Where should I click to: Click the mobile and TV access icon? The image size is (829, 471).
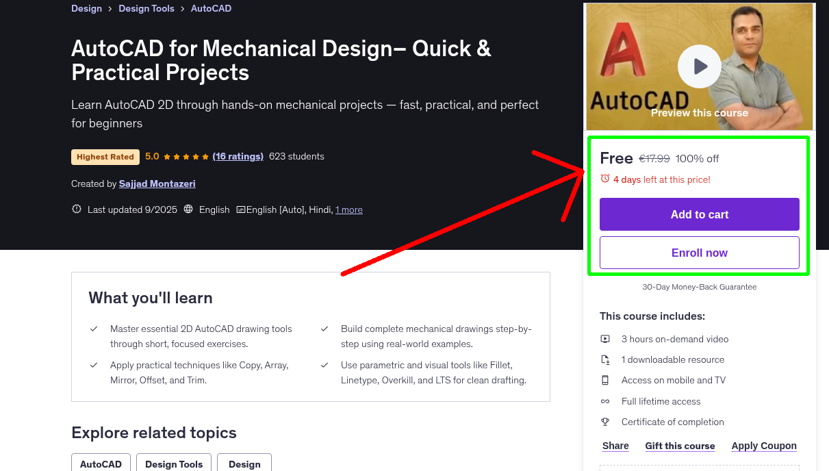tap(605, 380)
